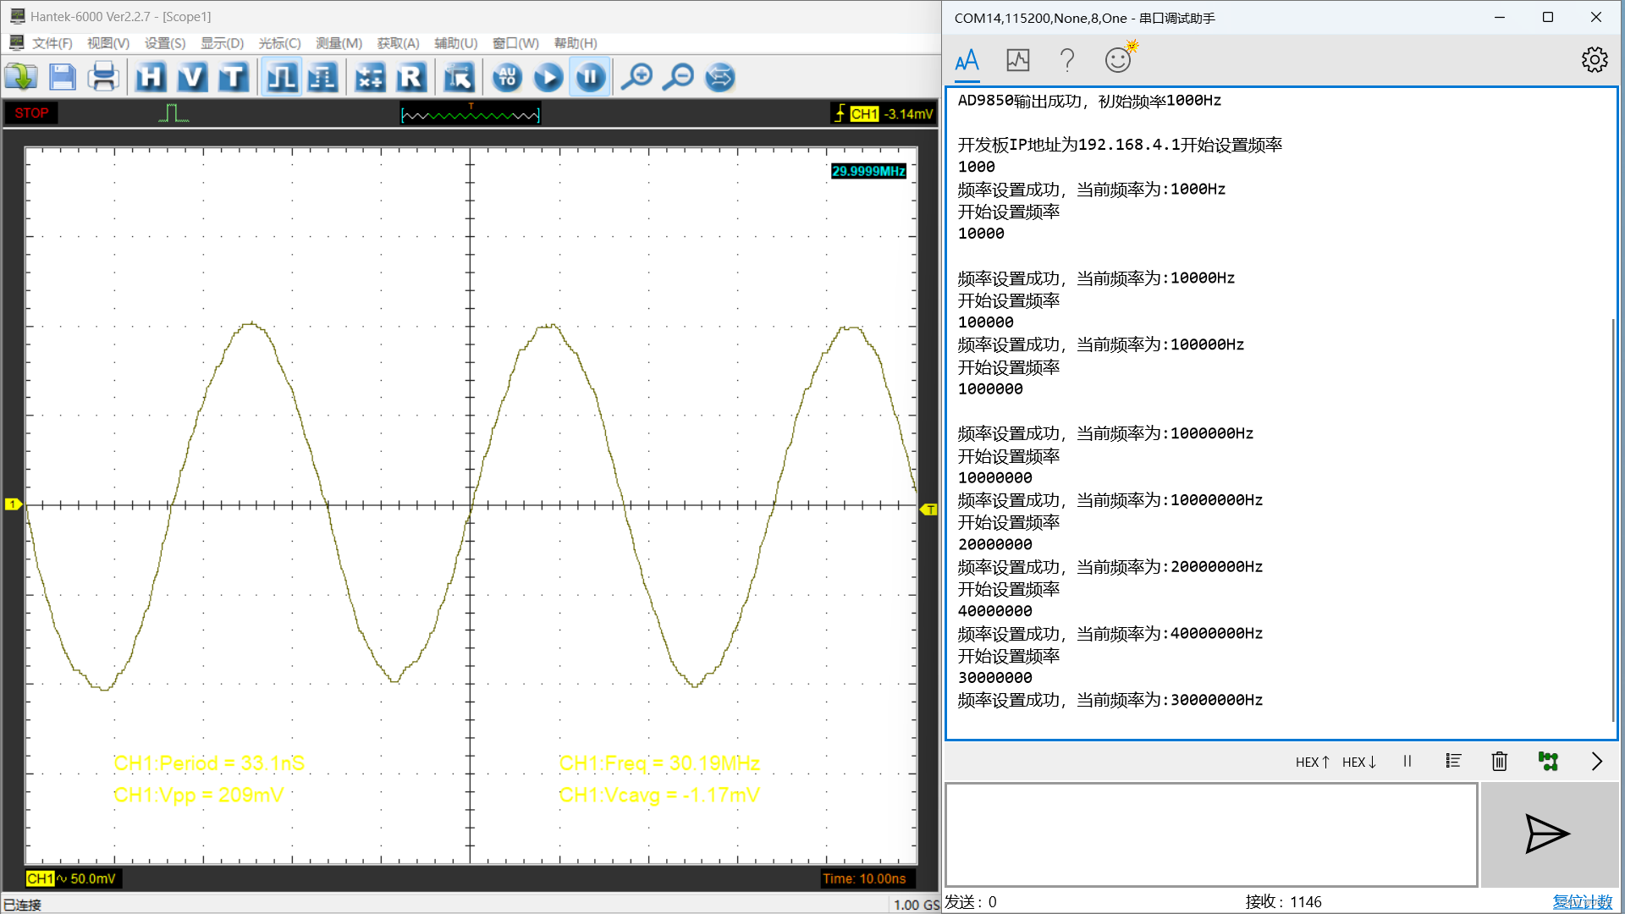Click the V vertical settings icon
This screenshot has width=1625, height=914.
click(x=192, y=78)
